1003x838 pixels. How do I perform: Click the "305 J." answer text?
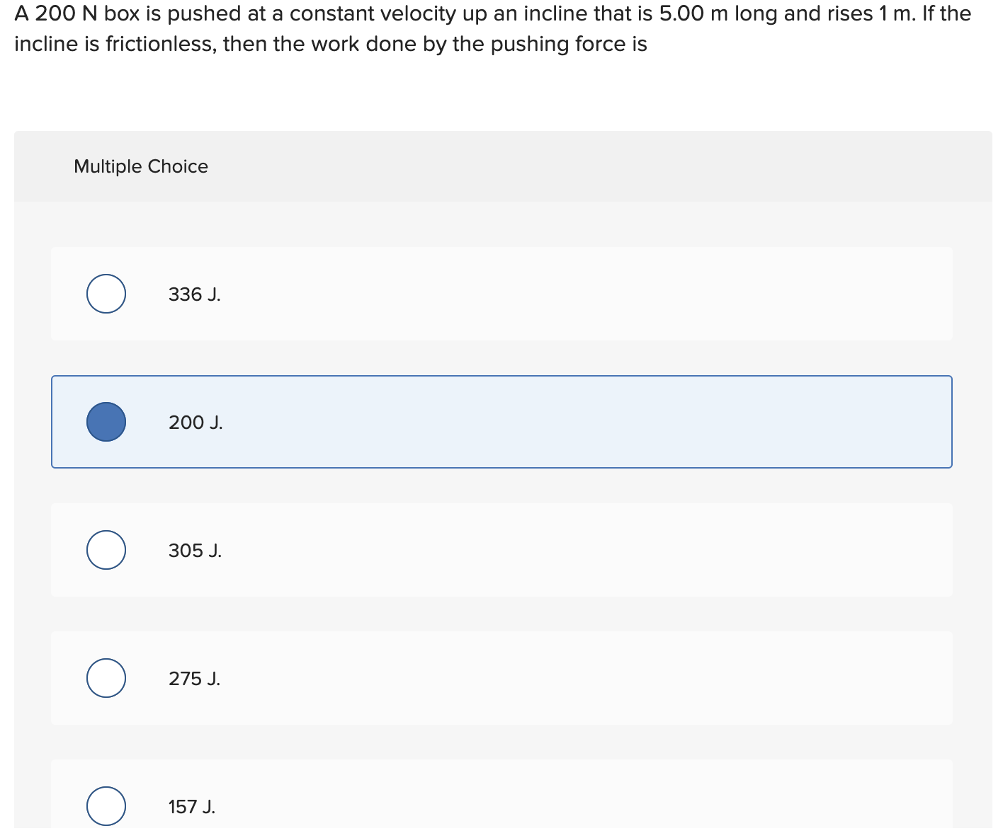[195, 551]
